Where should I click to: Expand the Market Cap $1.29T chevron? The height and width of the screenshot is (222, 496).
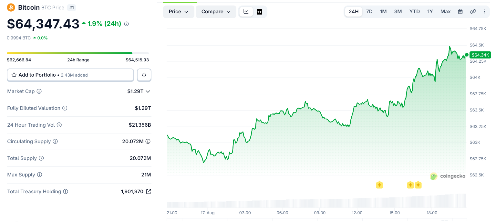[x=148, y=91]
